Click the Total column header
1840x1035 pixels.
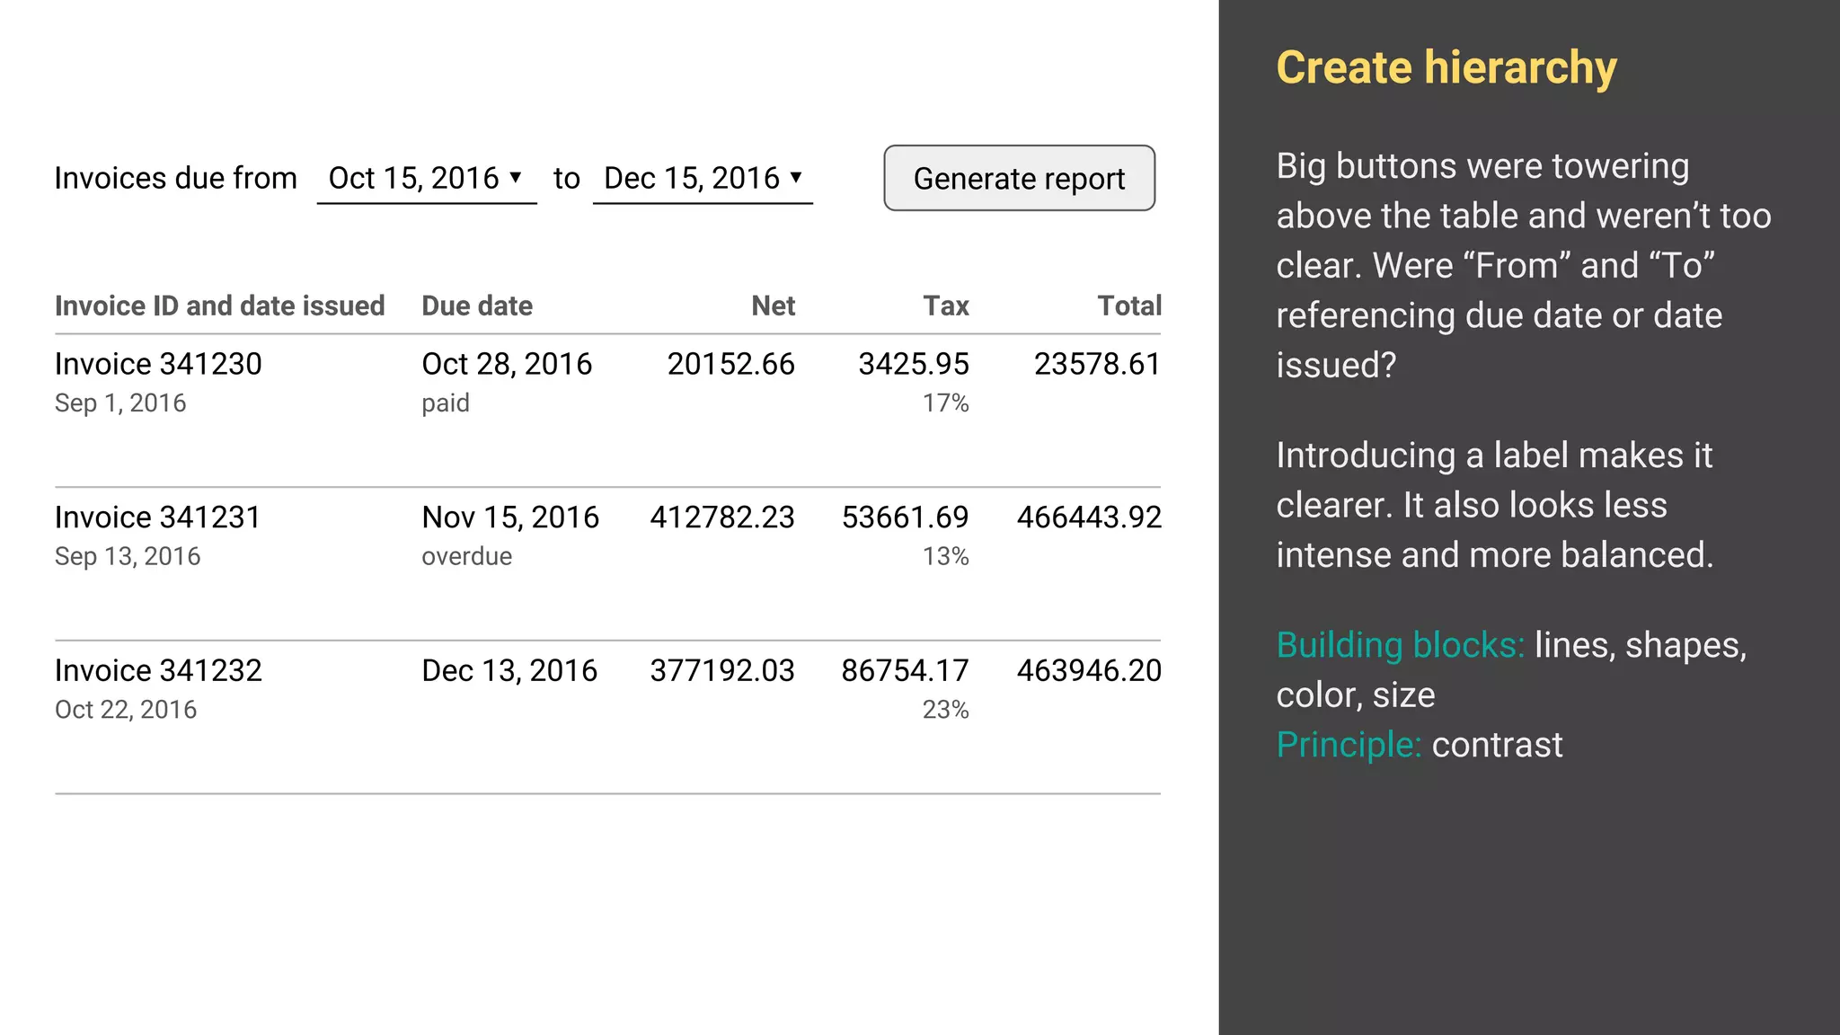coord(1128,305)
